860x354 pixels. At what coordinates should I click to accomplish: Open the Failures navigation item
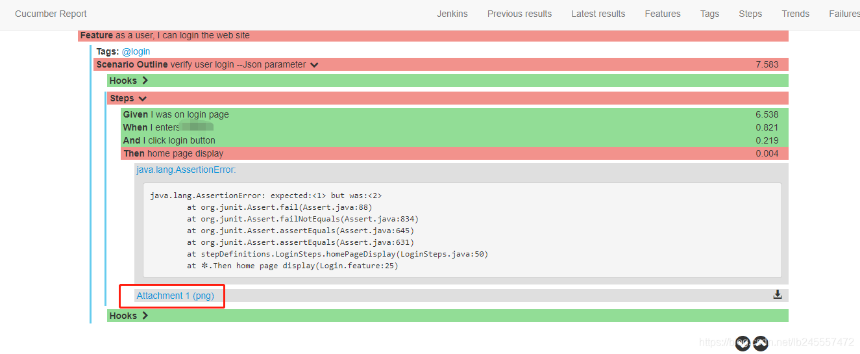844,14
